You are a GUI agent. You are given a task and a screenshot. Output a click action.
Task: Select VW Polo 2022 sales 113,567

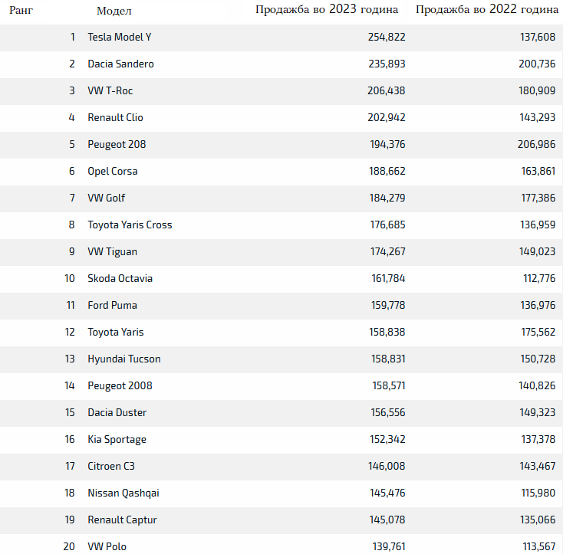538,546
